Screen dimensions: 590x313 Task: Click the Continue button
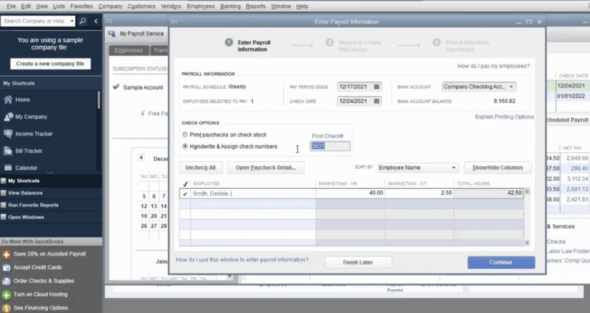[x=501, y=262]
